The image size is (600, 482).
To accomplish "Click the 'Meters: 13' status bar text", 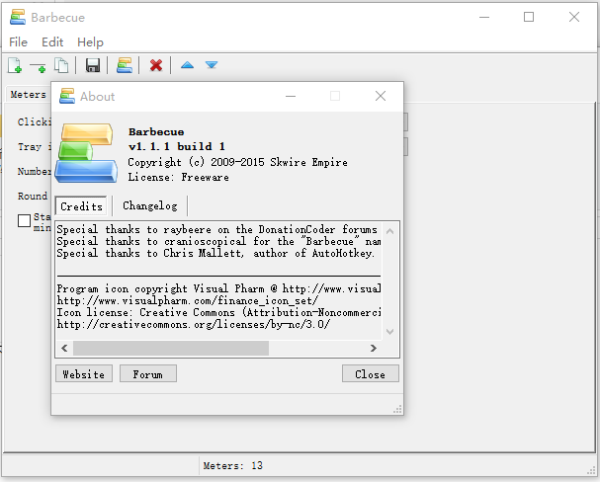I will pyautogui.click(x=232, y=465).
